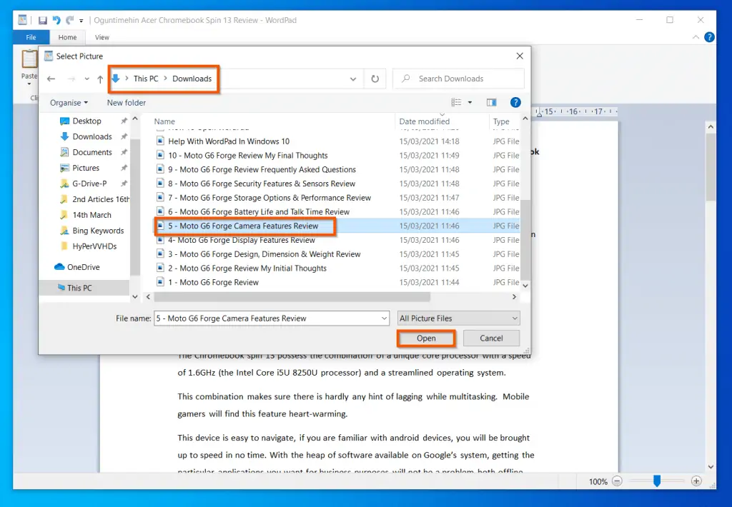732x507 pixels.
Task: Redo the last action in WordPad
Action: coord(69,21)
